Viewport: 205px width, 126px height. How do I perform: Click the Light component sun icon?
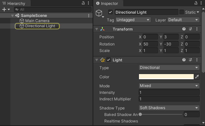102,60
